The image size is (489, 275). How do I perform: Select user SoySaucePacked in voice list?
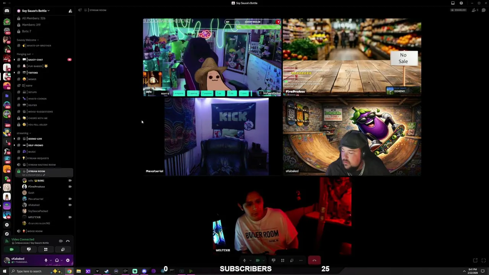[x=47, y=211]
